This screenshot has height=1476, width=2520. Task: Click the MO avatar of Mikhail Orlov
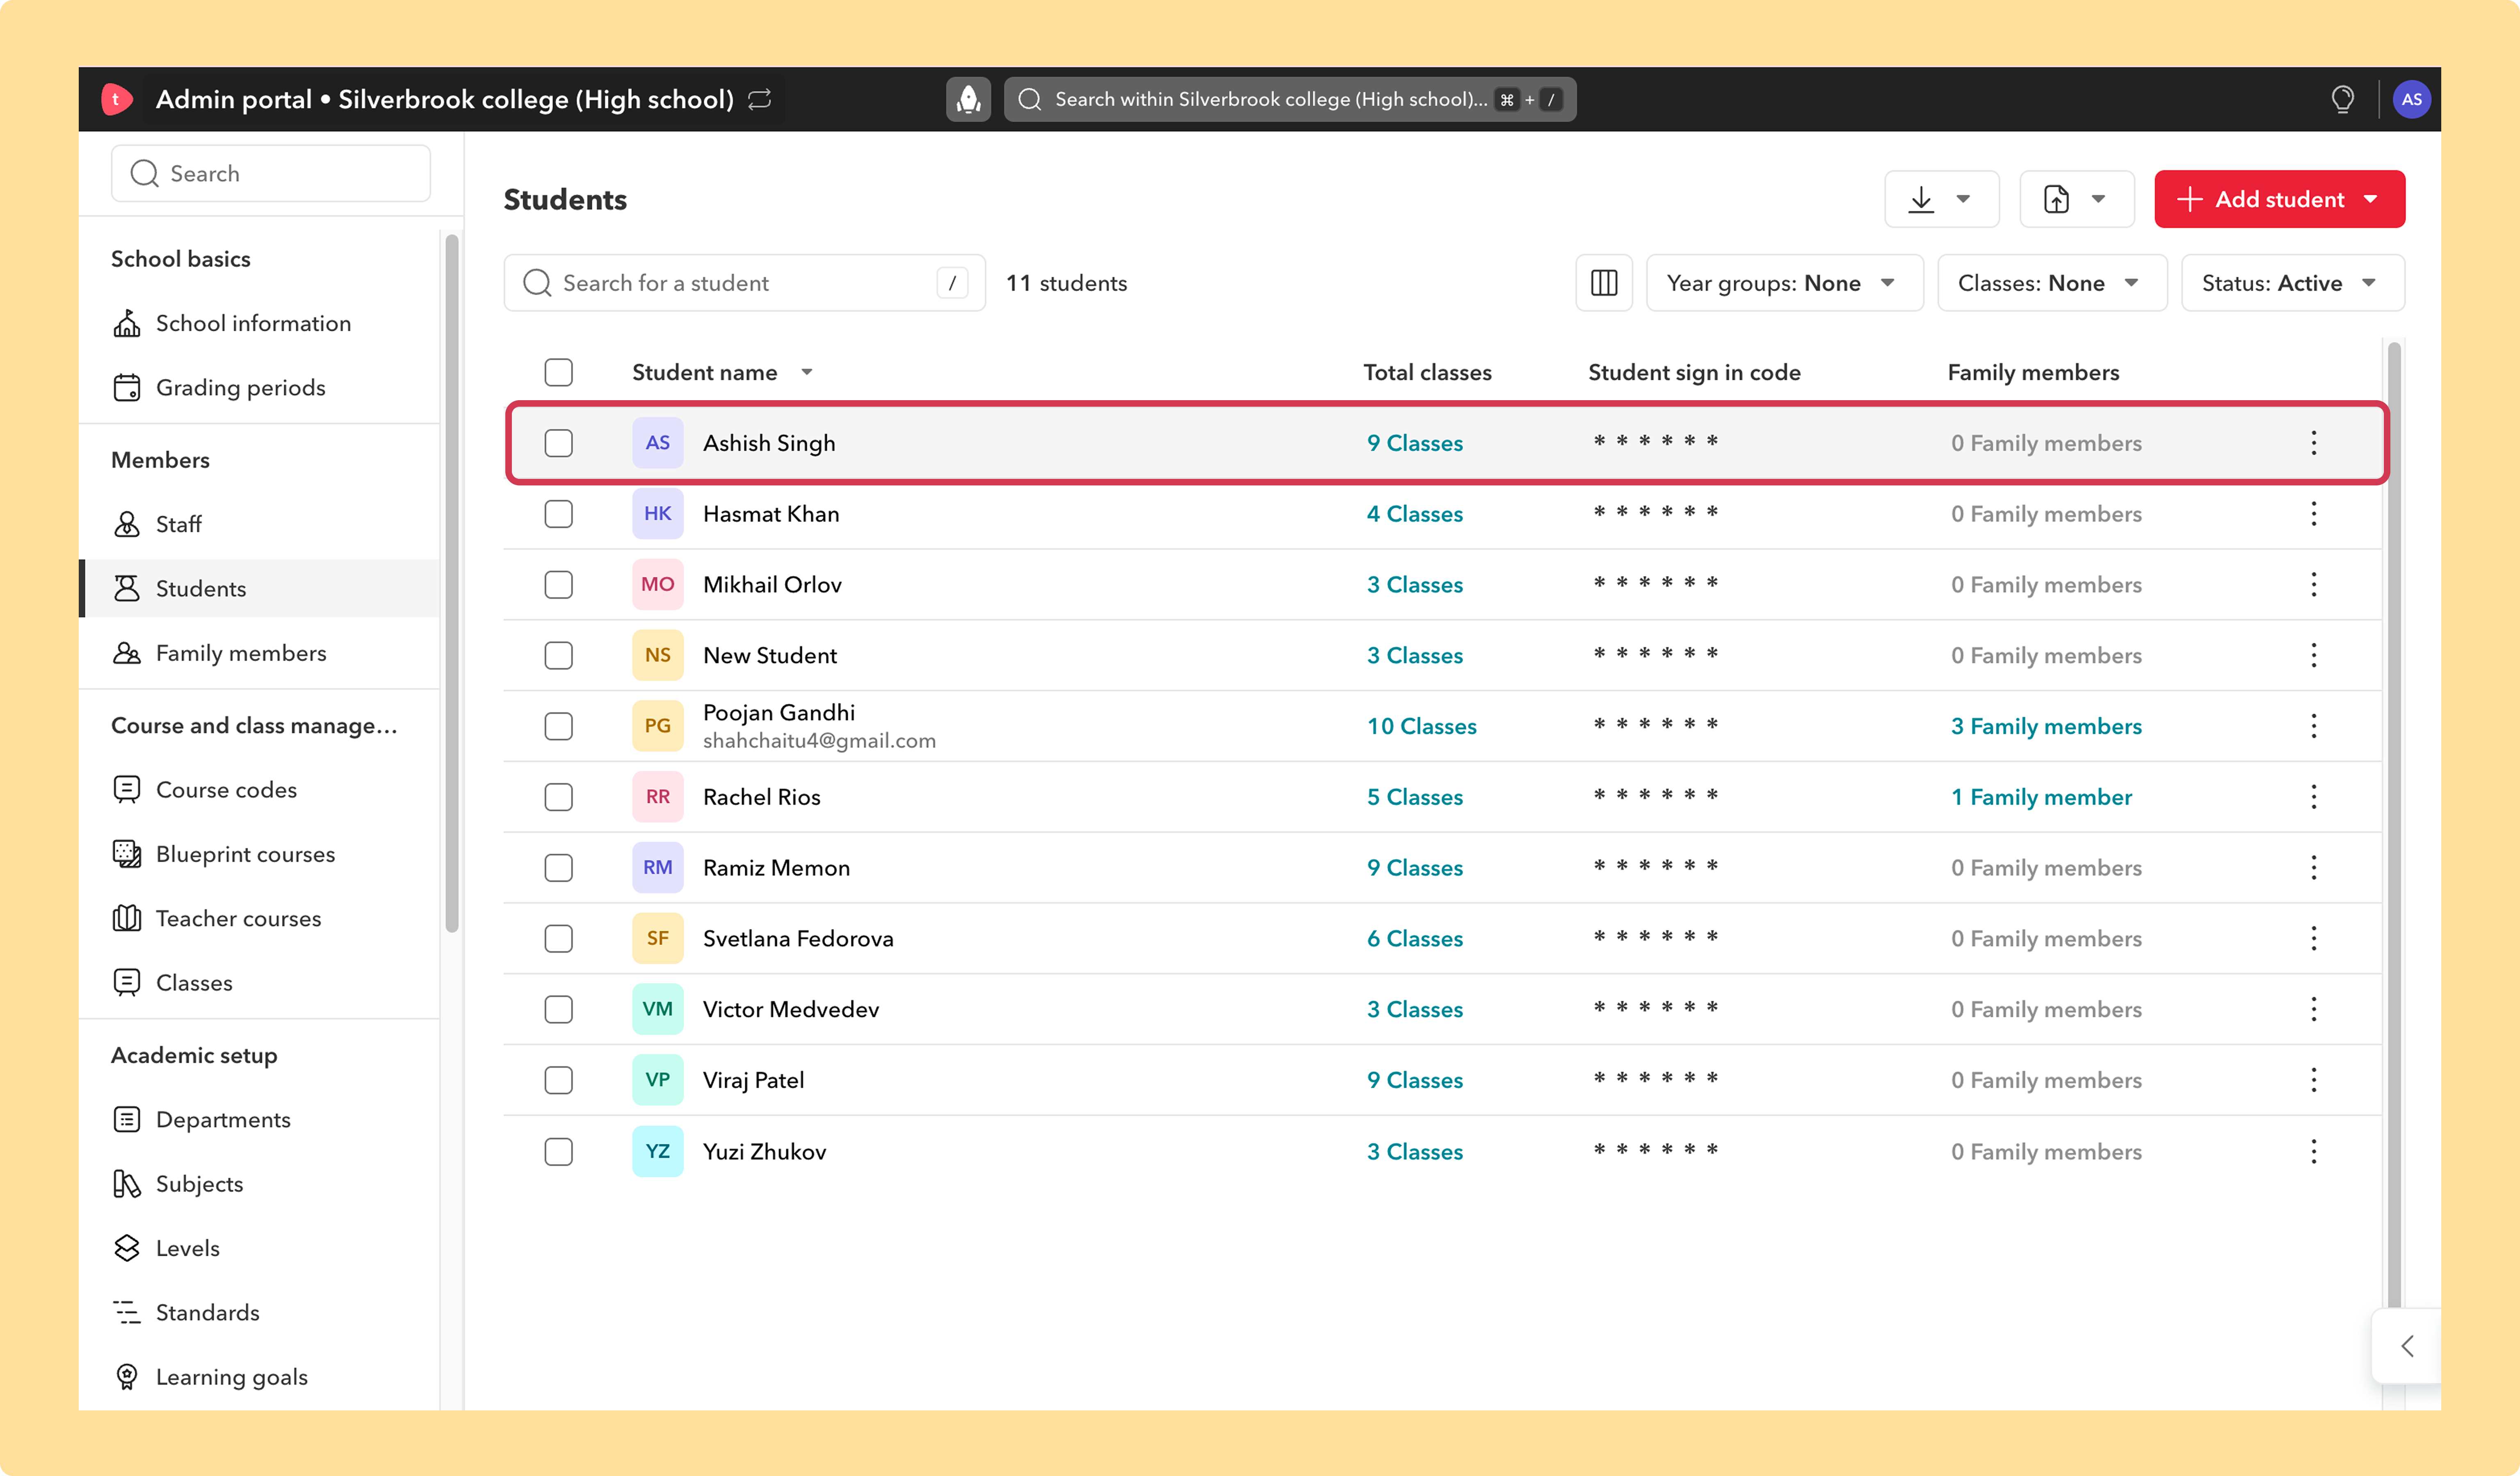pyautogui.click(x=657, y=585)
